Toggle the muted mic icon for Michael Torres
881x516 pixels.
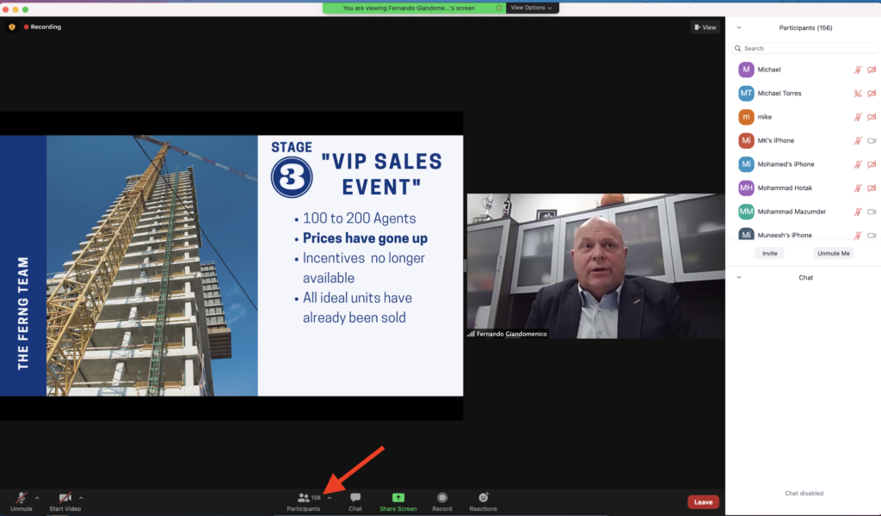point(857,94)
